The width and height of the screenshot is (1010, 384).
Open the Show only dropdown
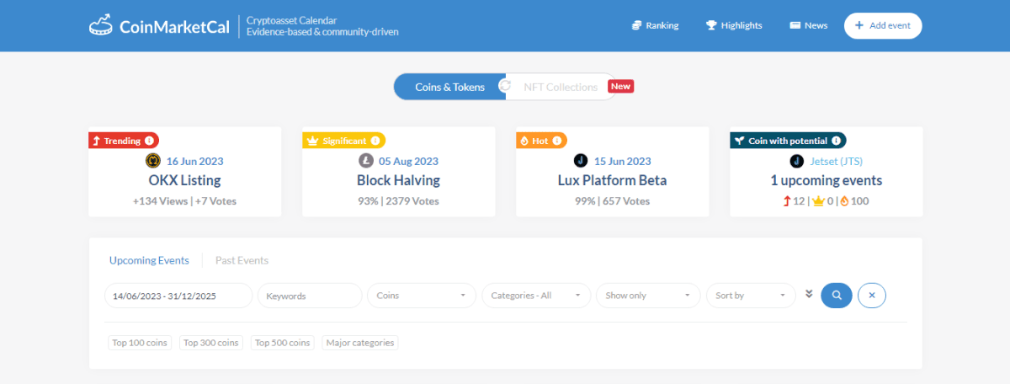pos(648,296)
